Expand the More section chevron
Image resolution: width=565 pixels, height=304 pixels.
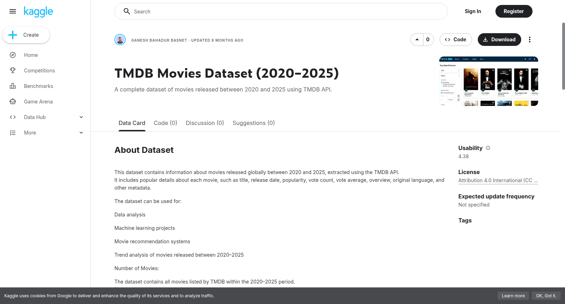click(x=81, y=133)
